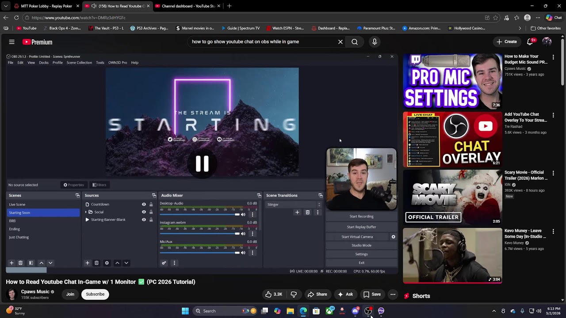
Task: Clear the YouTube search query with X
Action: click(340, 42)
